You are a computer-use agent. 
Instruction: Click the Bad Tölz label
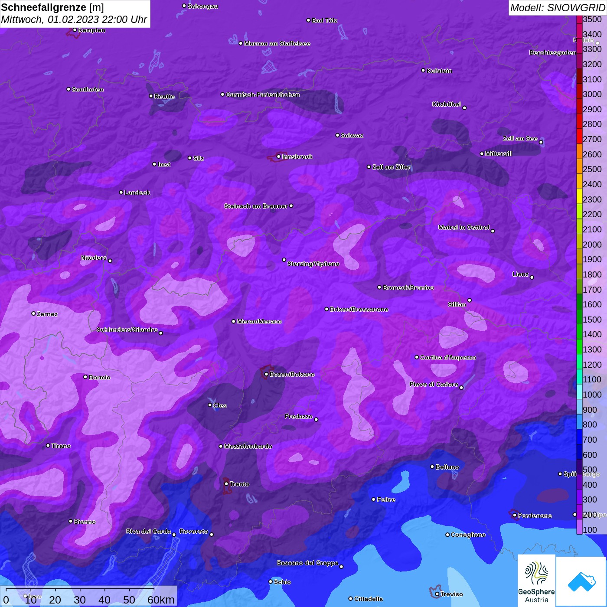coord(324,20)
